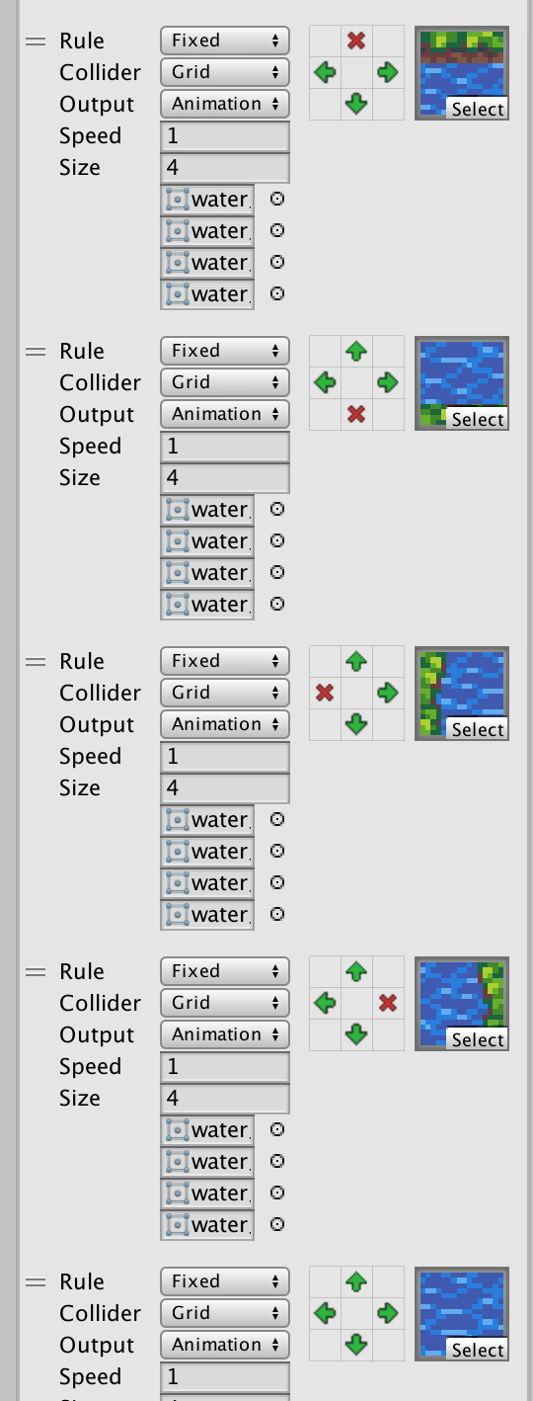Viewport: 533px width, 1401px height.
Task: Click the green right arrow in third rule grid
Action: pyautogui.click(x=388, y=693)
